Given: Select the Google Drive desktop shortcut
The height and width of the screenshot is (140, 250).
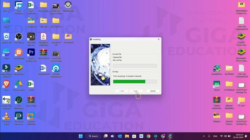Looking at the screenshot, I should click(19, 85).
